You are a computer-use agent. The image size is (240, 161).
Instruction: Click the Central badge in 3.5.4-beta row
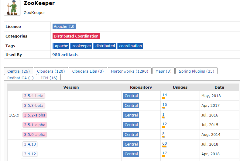[131, 96]
